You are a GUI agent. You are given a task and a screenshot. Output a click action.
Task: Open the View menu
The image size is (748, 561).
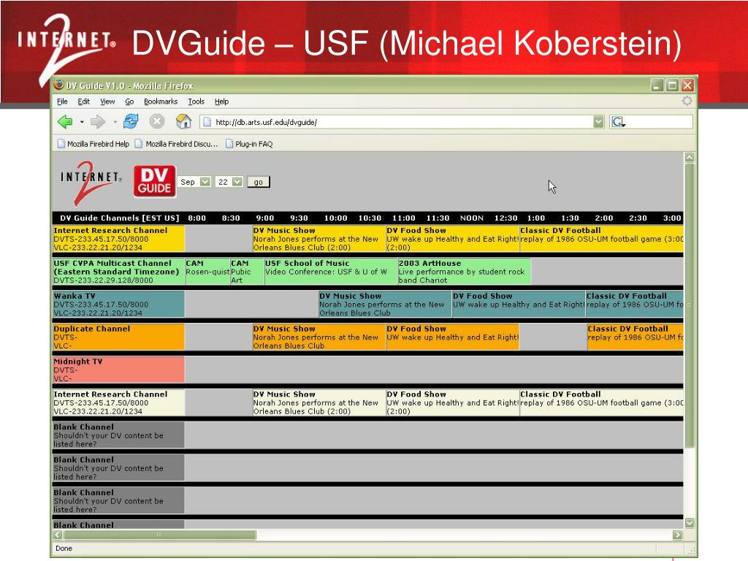[x=107, y=101]
